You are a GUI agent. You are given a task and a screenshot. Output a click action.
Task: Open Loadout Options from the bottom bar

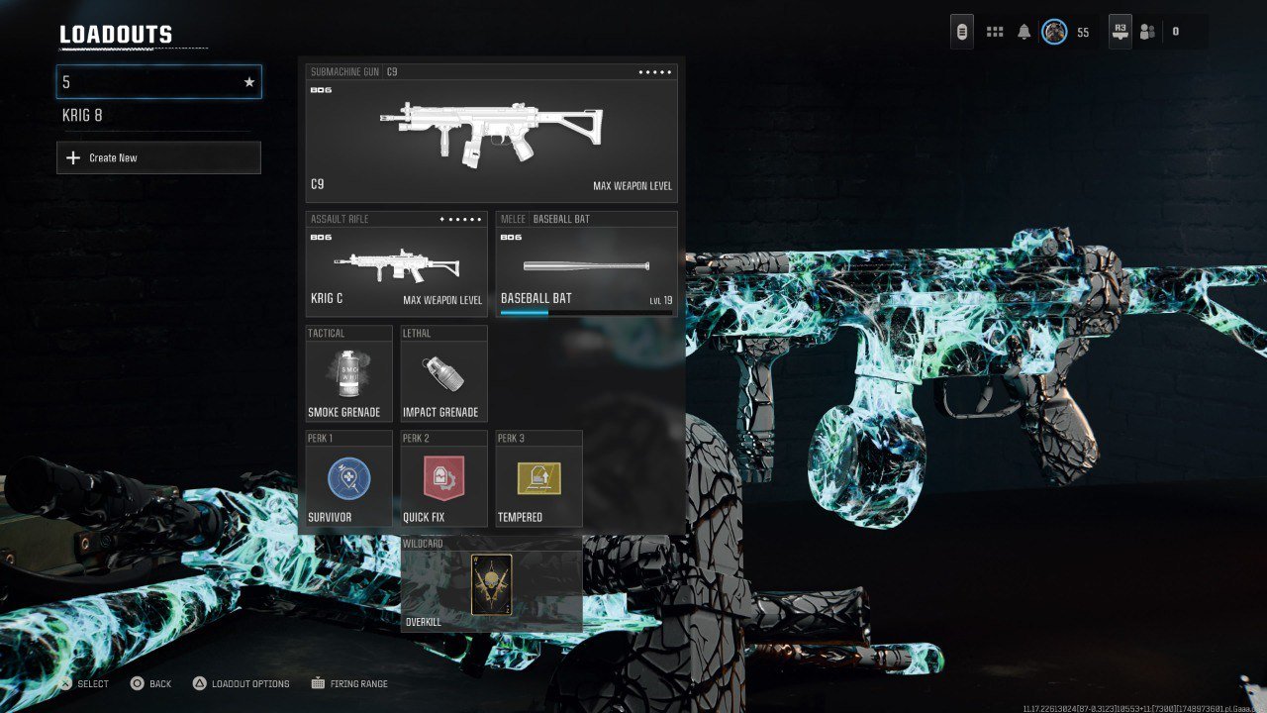pos(241,683)
